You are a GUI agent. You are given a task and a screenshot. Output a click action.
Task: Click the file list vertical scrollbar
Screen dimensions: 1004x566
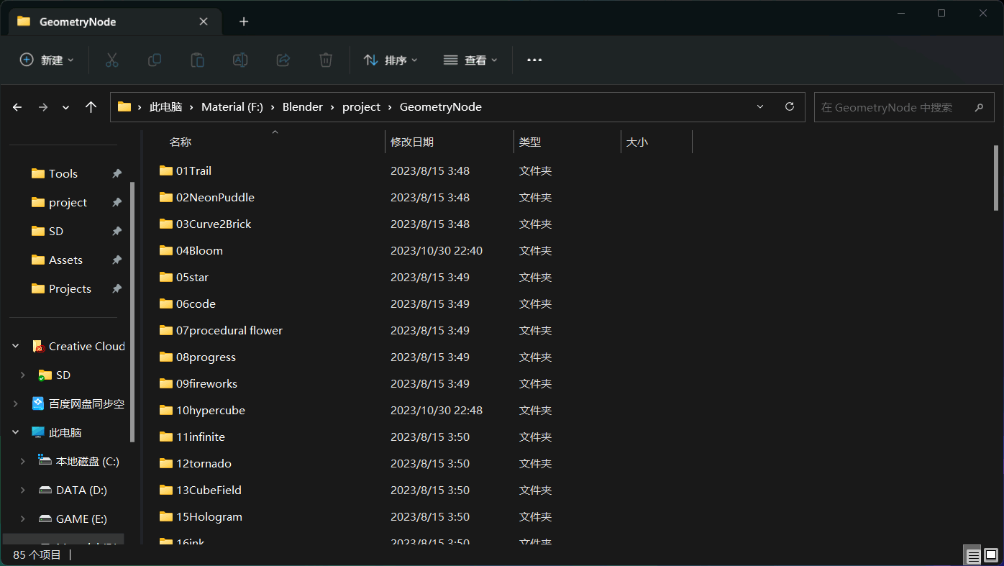996,175
